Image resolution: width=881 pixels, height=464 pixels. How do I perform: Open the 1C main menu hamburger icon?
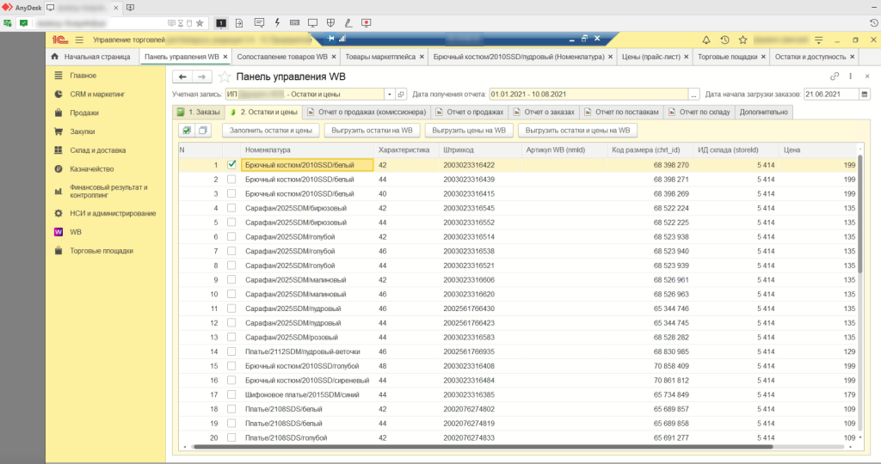79,40
